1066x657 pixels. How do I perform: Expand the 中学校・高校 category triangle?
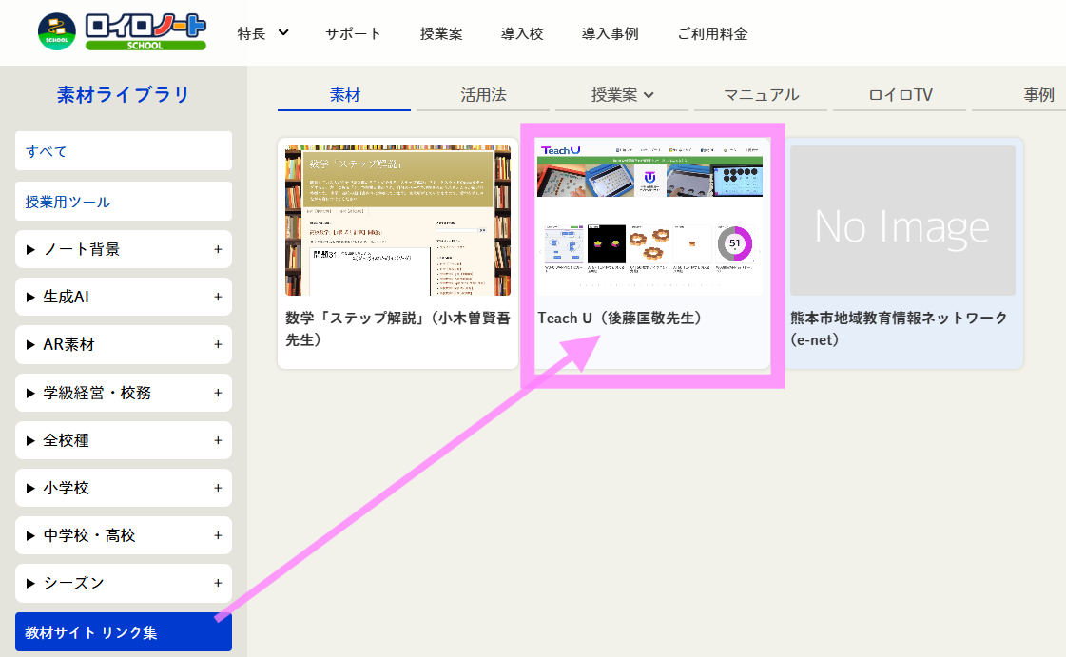pos(29,535)
